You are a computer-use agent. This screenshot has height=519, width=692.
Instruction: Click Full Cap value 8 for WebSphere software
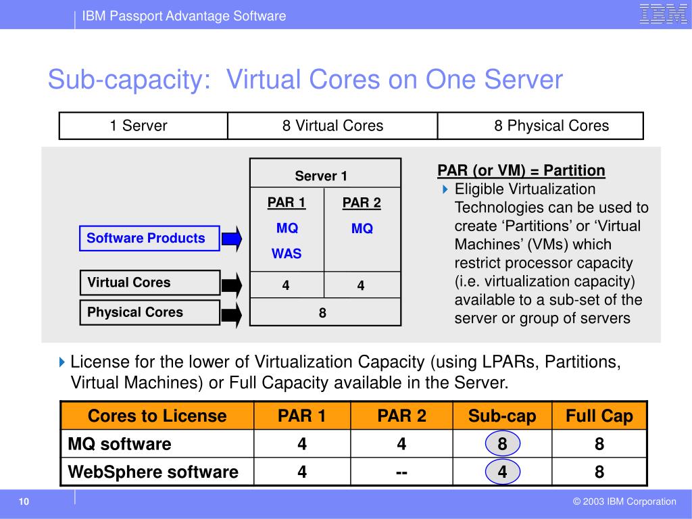tap(599, 472)
